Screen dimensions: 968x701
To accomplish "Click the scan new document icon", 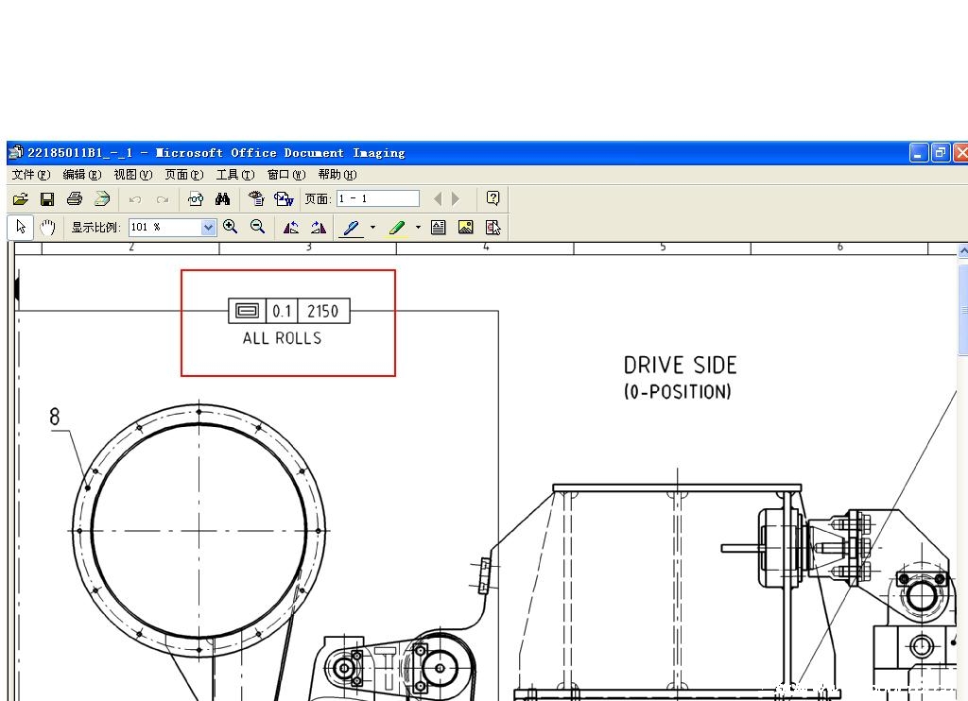I will point(102,198).
